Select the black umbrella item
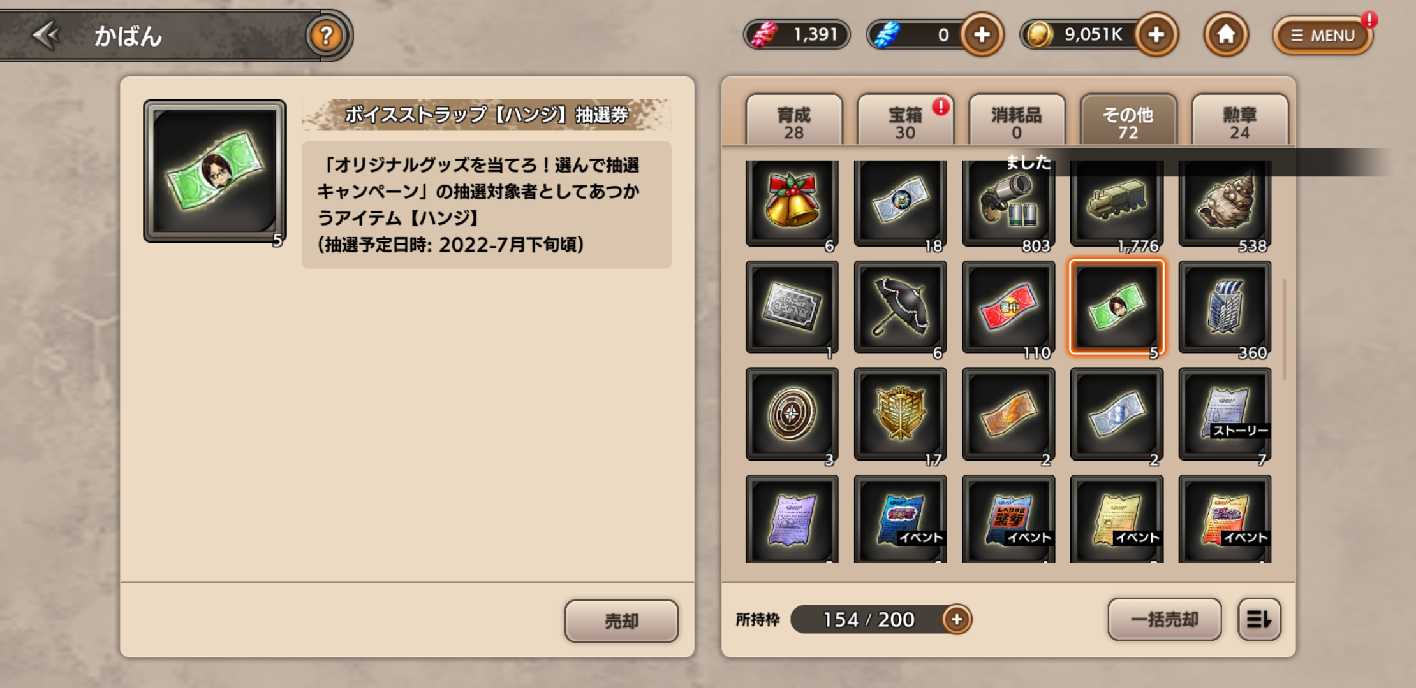Image resolution: width=1416 pixels, height=688 pixels. coord(900,307)
